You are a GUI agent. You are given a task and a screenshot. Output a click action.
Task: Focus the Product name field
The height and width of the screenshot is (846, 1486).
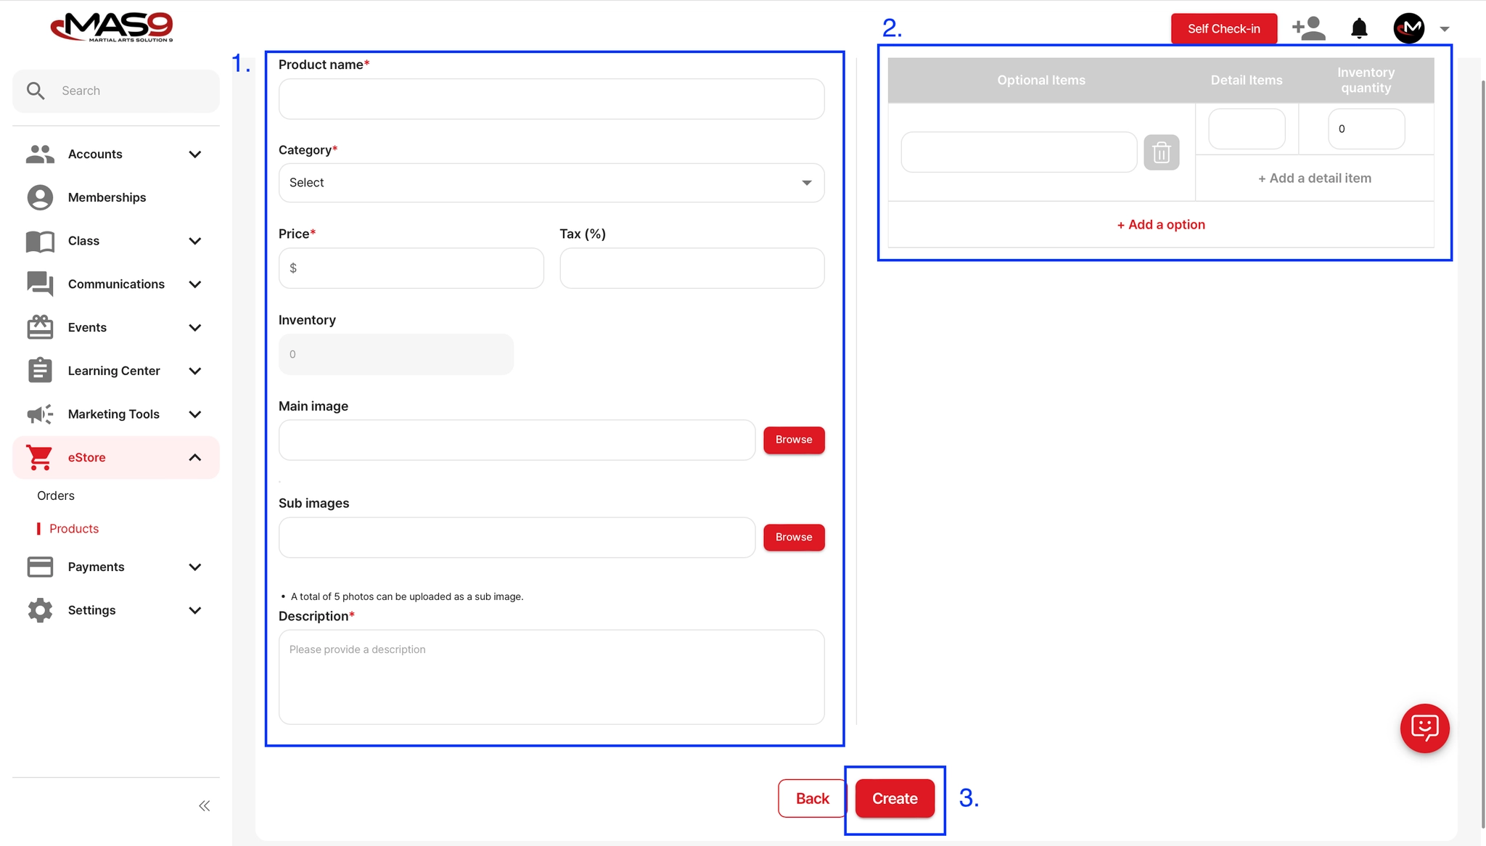click(551, 99)
